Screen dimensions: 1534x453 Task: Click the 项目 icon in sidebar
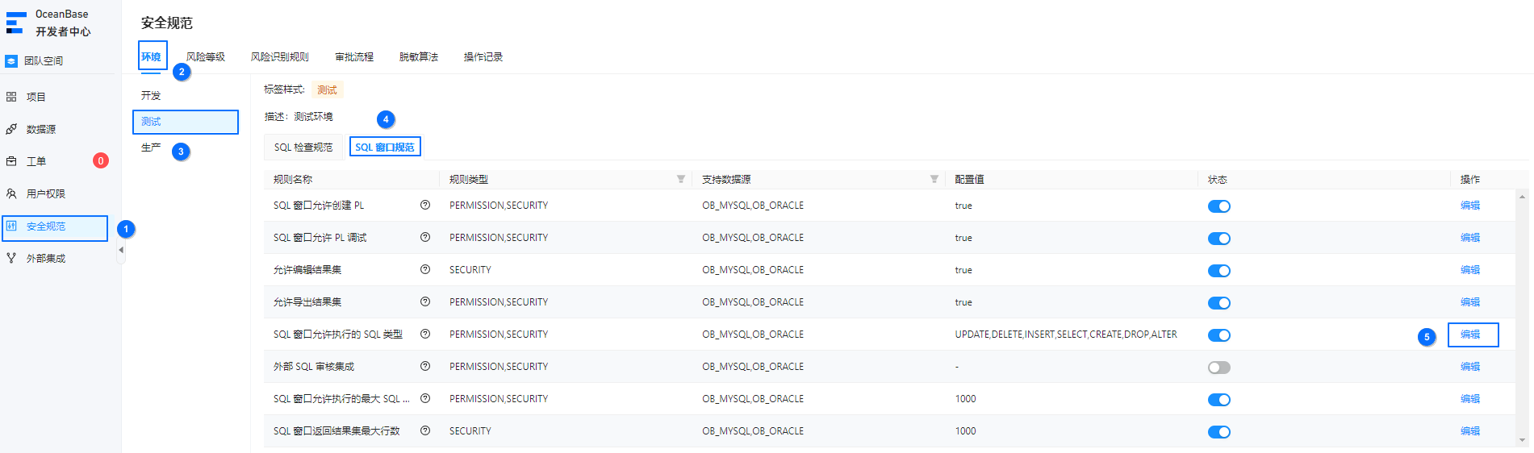[x=11, y=97]
